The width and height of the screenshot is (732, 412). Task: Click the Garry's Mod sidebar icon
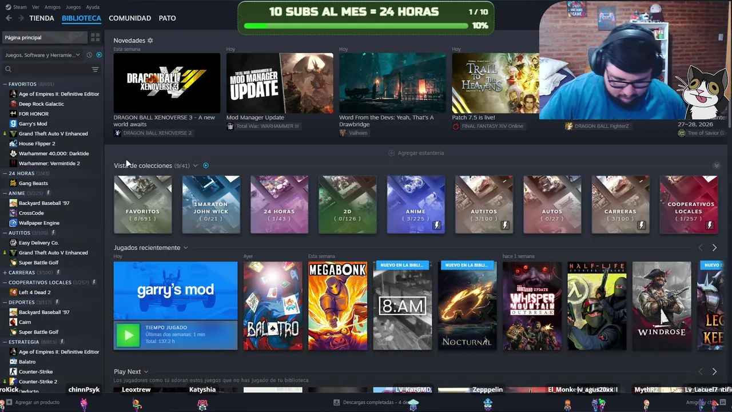click(13, 124)
